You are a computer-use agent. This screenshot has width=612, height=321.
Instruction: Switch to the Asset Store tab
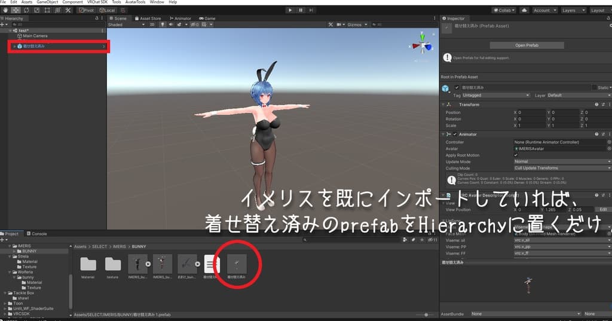click(148, 19)
